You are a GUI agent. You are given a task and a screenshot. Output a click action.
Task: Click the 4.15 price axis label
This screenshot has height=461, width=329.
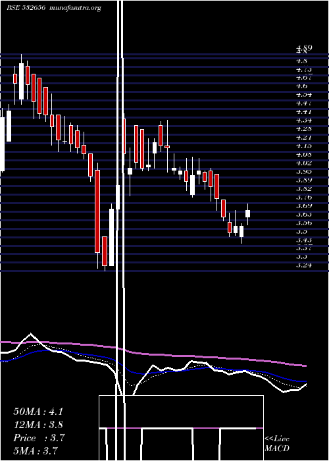click(304, 146)
